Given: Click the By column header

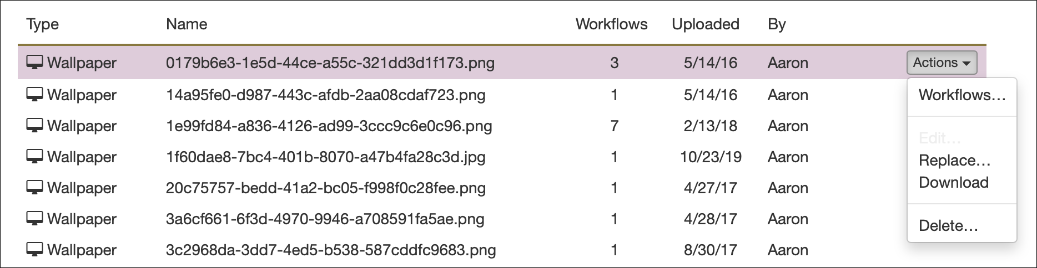Looking at the screenshot, I should [x=777, y=24].
